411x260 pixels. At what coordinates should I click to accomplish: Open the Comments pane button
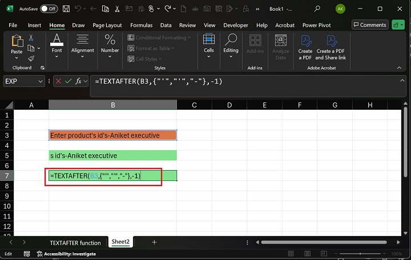tap(370, 25)
